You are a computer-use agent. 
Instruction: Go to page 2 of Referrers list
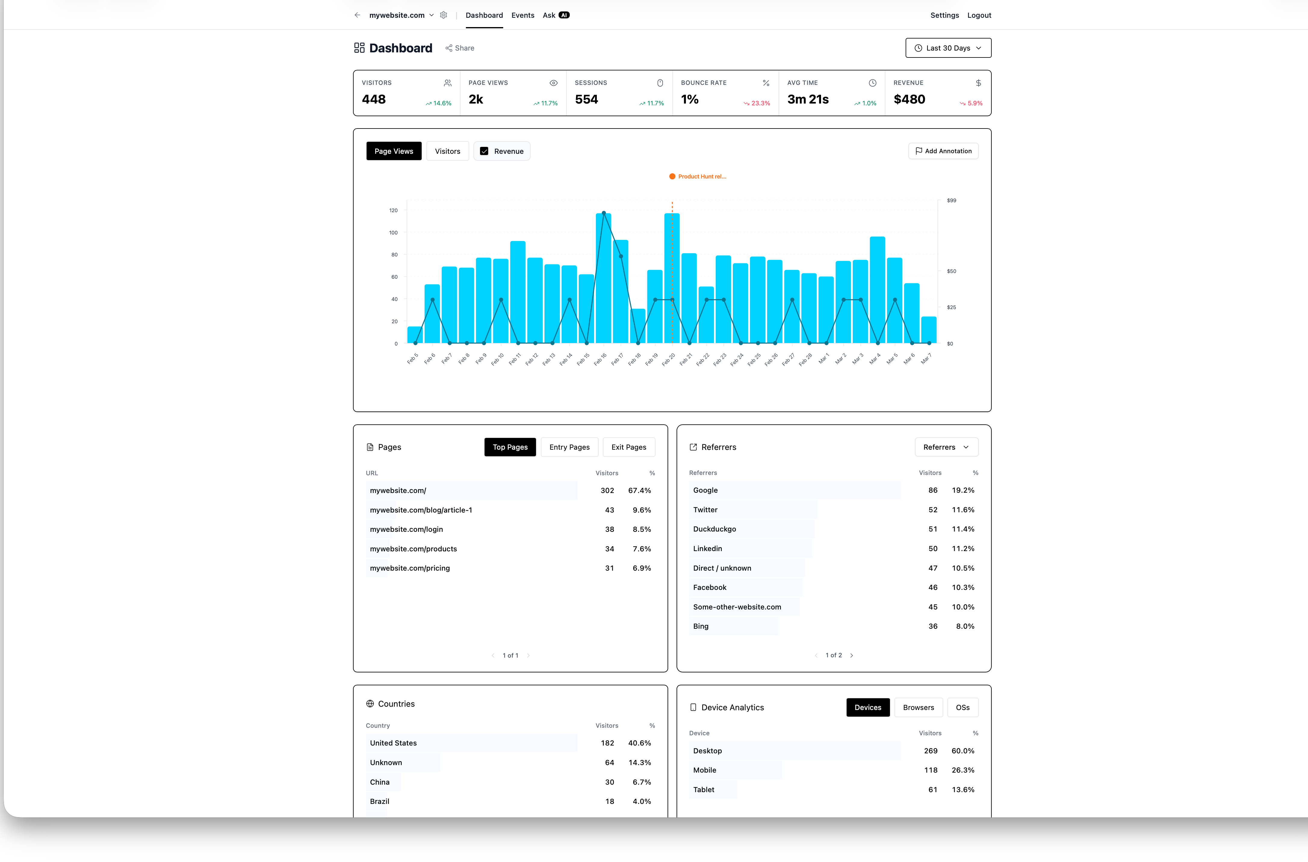tap(852, 655)
